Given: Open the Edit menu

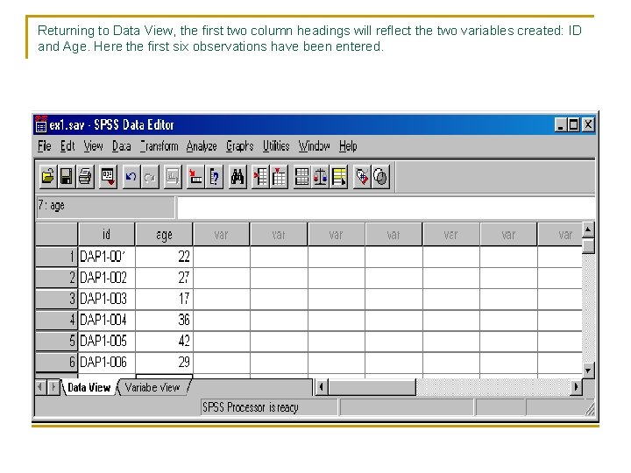Looking at the screenshot, I should click(x=67, y=146).
